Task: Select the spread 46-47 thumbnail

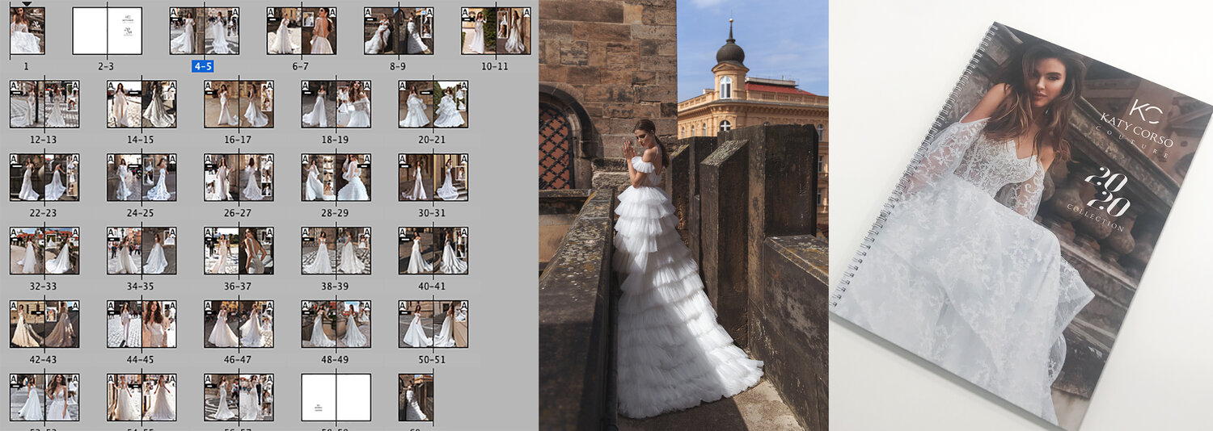Action: tap(239, 324)
